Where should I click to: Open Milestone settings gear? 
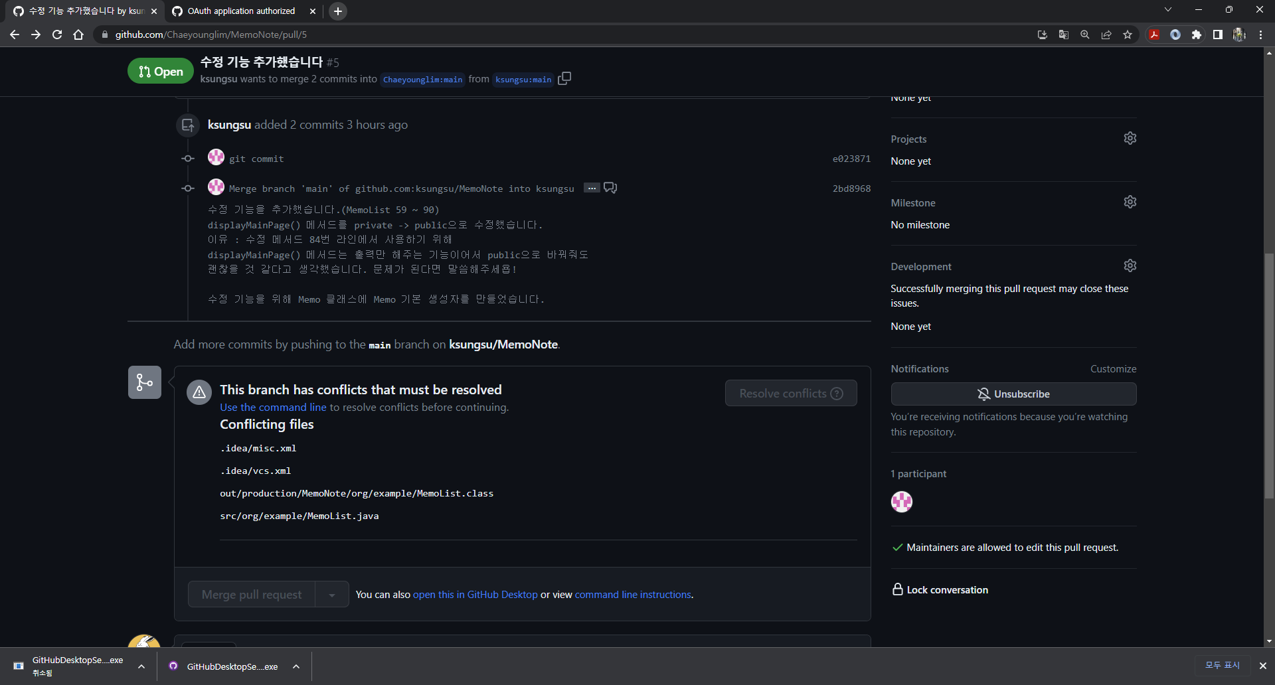coord(1130,202)
